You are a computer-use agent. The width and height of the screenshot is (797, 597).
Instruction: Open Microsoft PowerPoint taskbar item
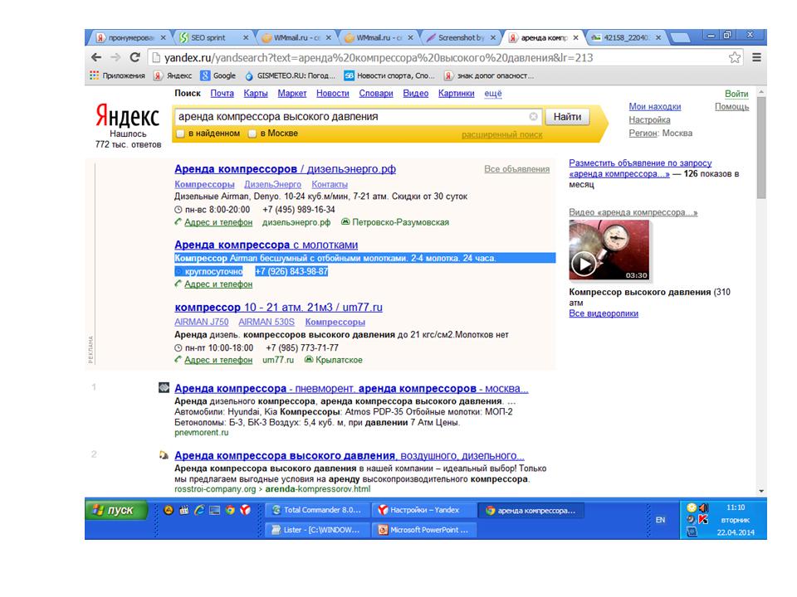pos(423,530)
